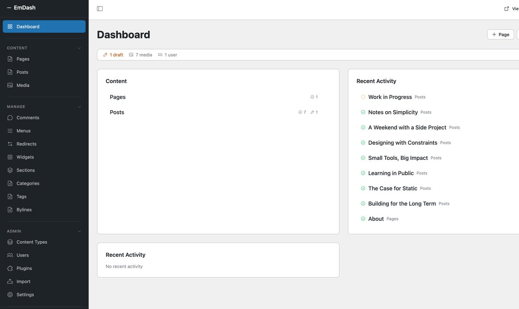Click the published count 7 for Posts

[x=302, y=112]
